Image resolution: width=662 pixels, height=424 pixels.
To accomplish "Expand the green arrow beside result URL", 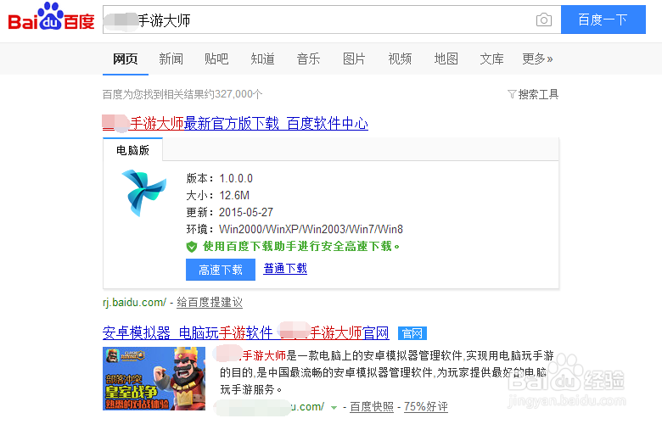I will (x=334, y=408).
